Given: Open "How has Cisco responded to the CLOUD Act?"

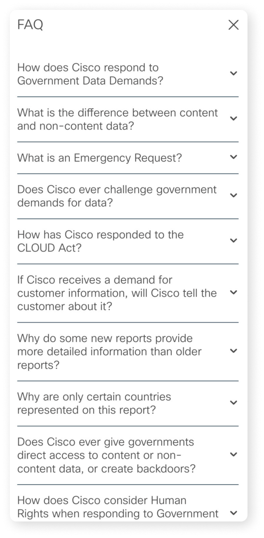Looking at the screenshot, I should [x=100, y=241].
